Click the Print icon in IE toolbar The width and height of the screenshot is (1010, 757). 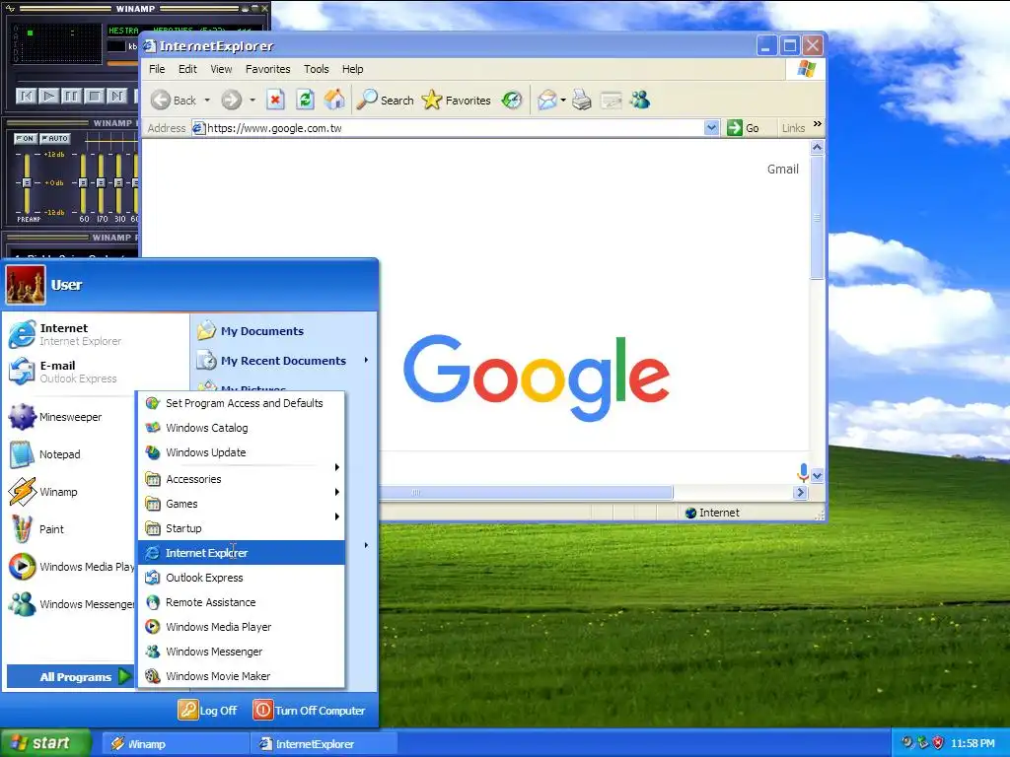[582, 100]
